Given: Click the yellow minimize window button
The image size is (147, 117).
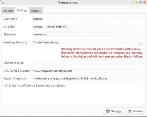Looking at the screenshot, I should coord(136,2).
